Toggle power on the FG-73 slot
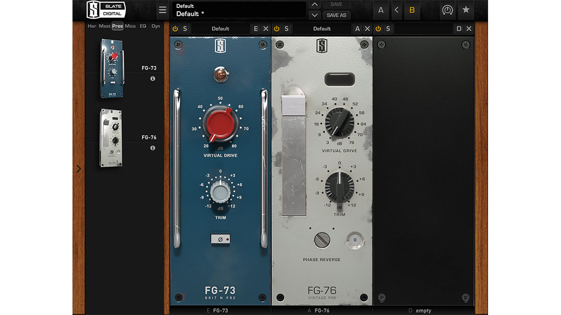Viewport: 561px width, 315px height. pyautogui.click(x=175, y=29)
